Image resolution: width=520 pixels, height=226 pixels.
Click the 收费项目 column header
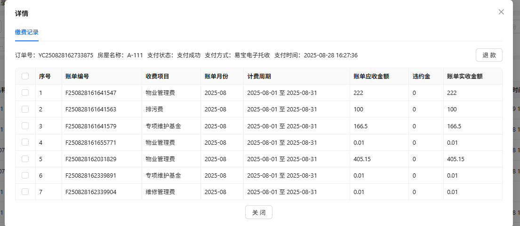click(158, 76)
